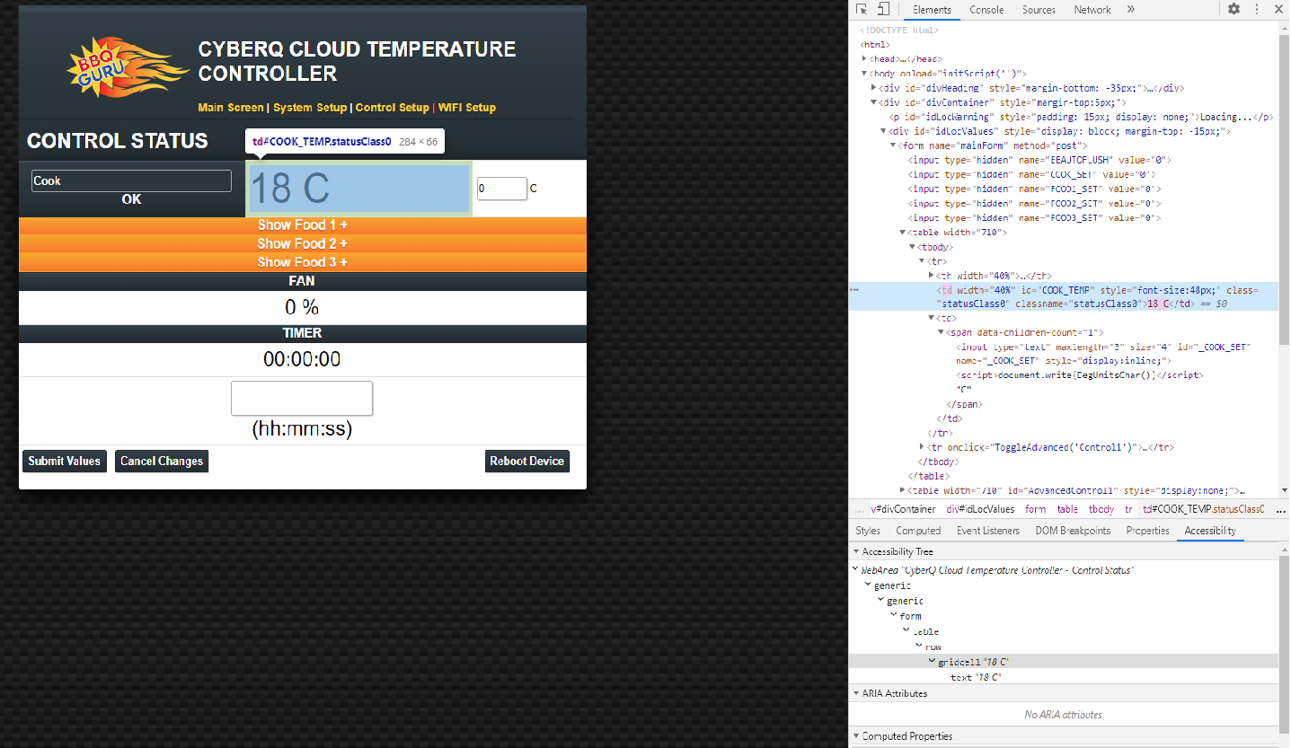Open the Event Listeners tab

point(988,531)
